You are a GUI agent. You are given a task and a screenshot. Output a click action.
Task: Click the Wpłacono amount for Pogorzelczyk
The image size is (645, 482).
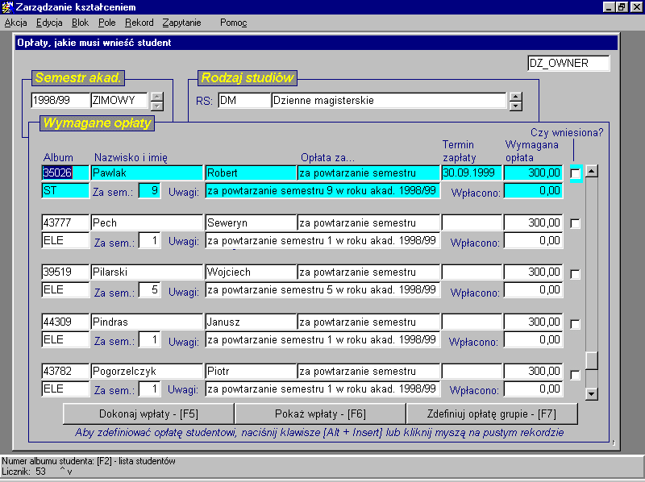[x=533, y=389]
